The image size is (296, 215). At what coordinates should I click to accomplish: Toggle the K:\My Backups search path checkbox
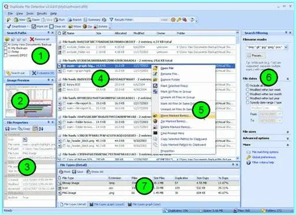[x=6, y=48]
